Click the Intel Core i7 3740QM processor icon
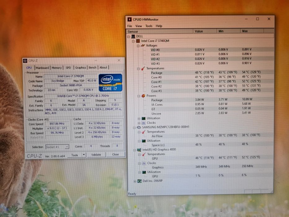Viewport: 289px width, 217px height. [138, 41]
